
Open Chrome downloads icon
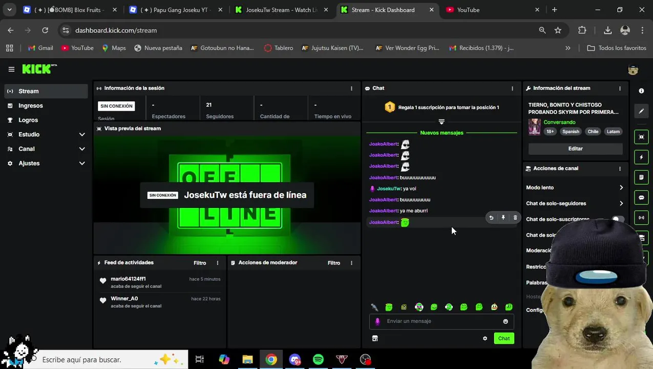click(x=607, y=30)
